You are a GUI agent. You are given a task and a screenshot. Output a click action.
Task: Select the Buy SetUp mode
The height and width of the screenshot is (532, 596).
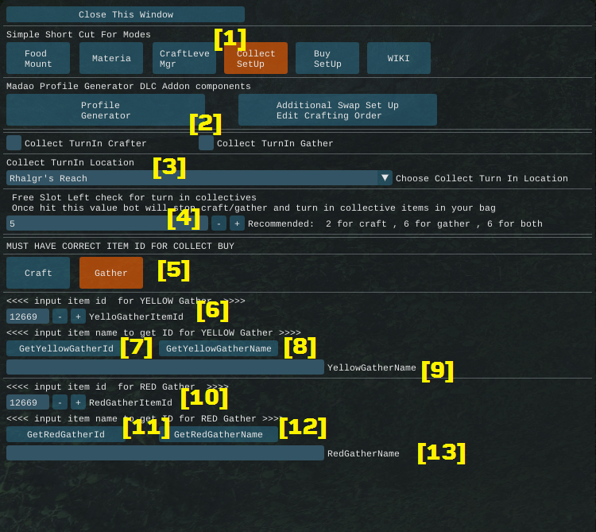[x=327, y=59]
